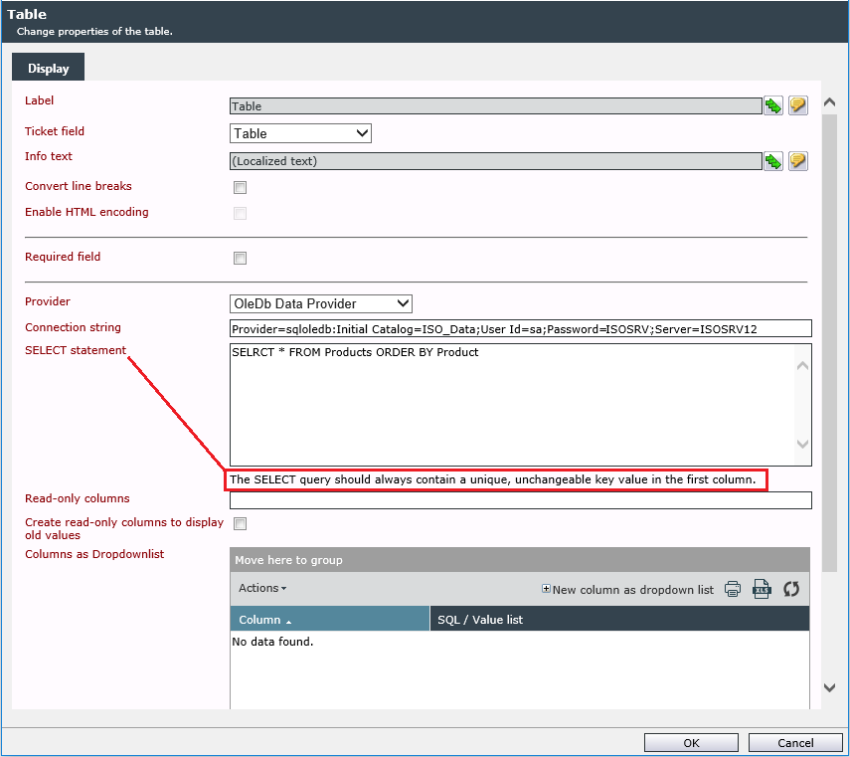Click the Cancel button
Screen dimensions: 850x757
tap(795, 743)
